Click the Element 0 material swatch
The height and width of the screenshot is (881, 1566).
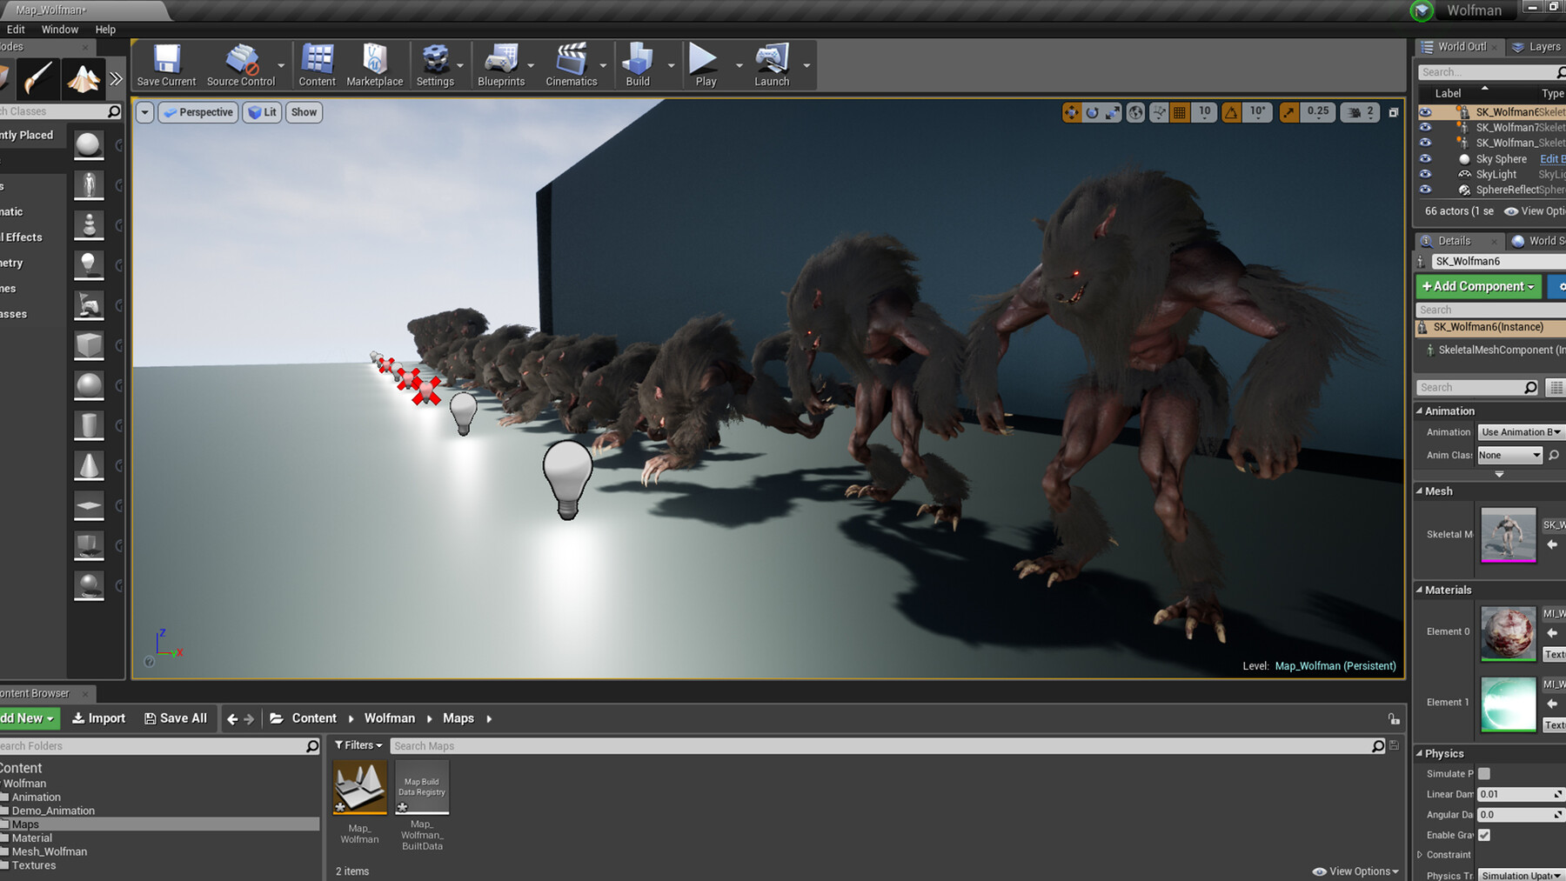[x=1508, y=632]
